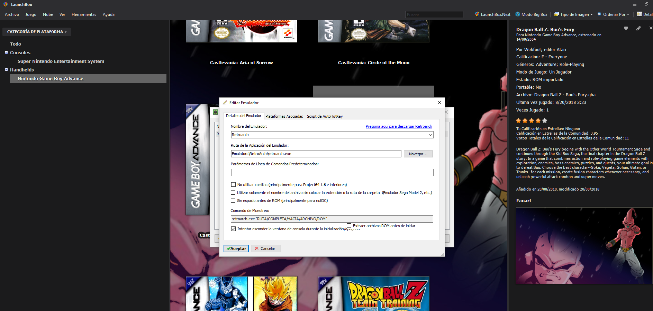Collapse the Handhelds tree node
The image size is (653, 311).
pyautogui.click(x=6, y=70)
